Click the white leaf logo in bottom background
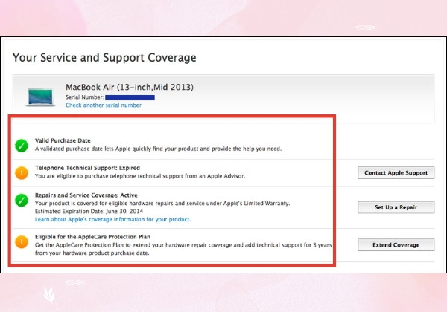 [49, 295]
